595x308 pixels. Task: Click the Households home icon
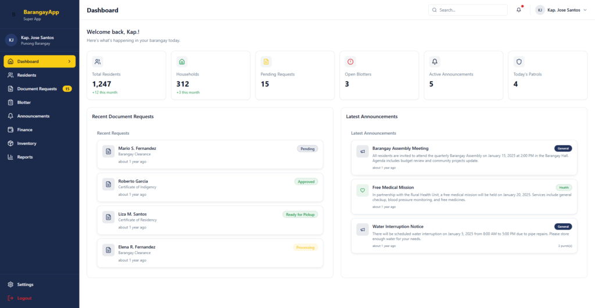[x=182, y=62]
